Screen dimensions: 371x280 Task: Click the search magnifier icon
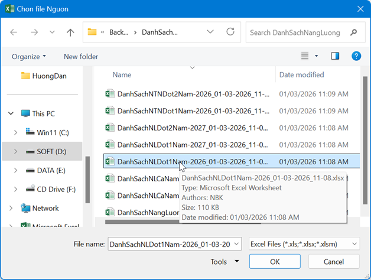353,32
